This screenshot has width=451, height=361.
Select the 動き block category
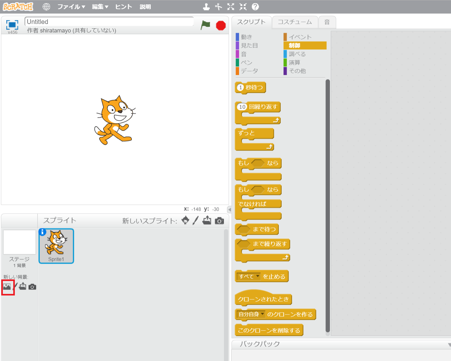click(x=246, y=37)
